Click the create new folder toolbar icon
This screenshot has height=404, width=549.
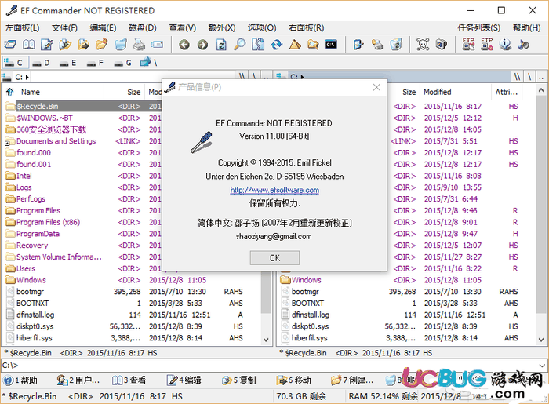pos(101,45)
